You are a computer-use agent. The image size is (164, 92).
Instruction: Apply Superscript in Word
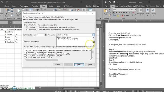[129, 13]
